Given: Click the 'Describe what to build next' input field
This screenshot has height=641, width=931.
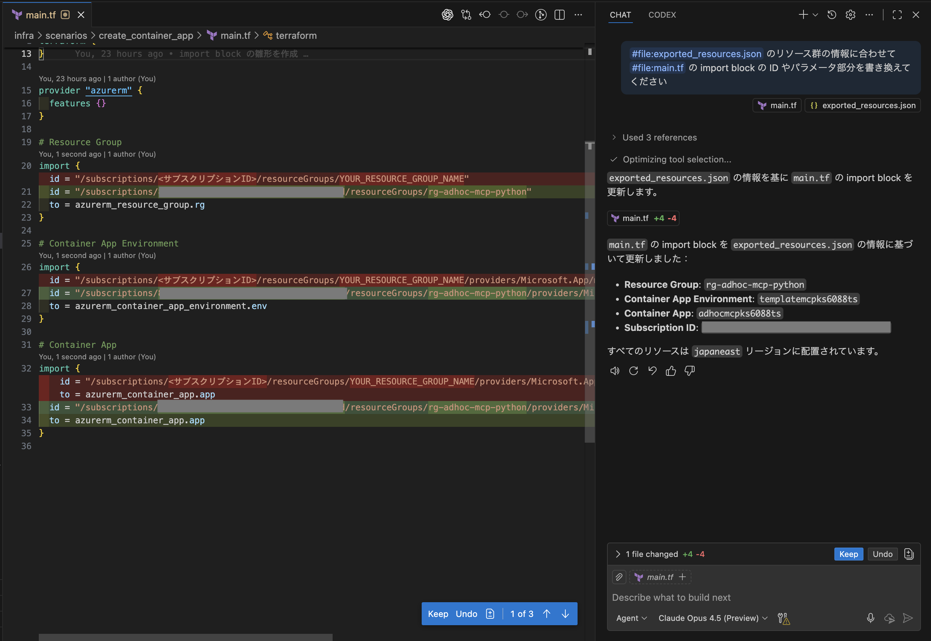Looking at the screenshot, I should (x=672, y=597).
